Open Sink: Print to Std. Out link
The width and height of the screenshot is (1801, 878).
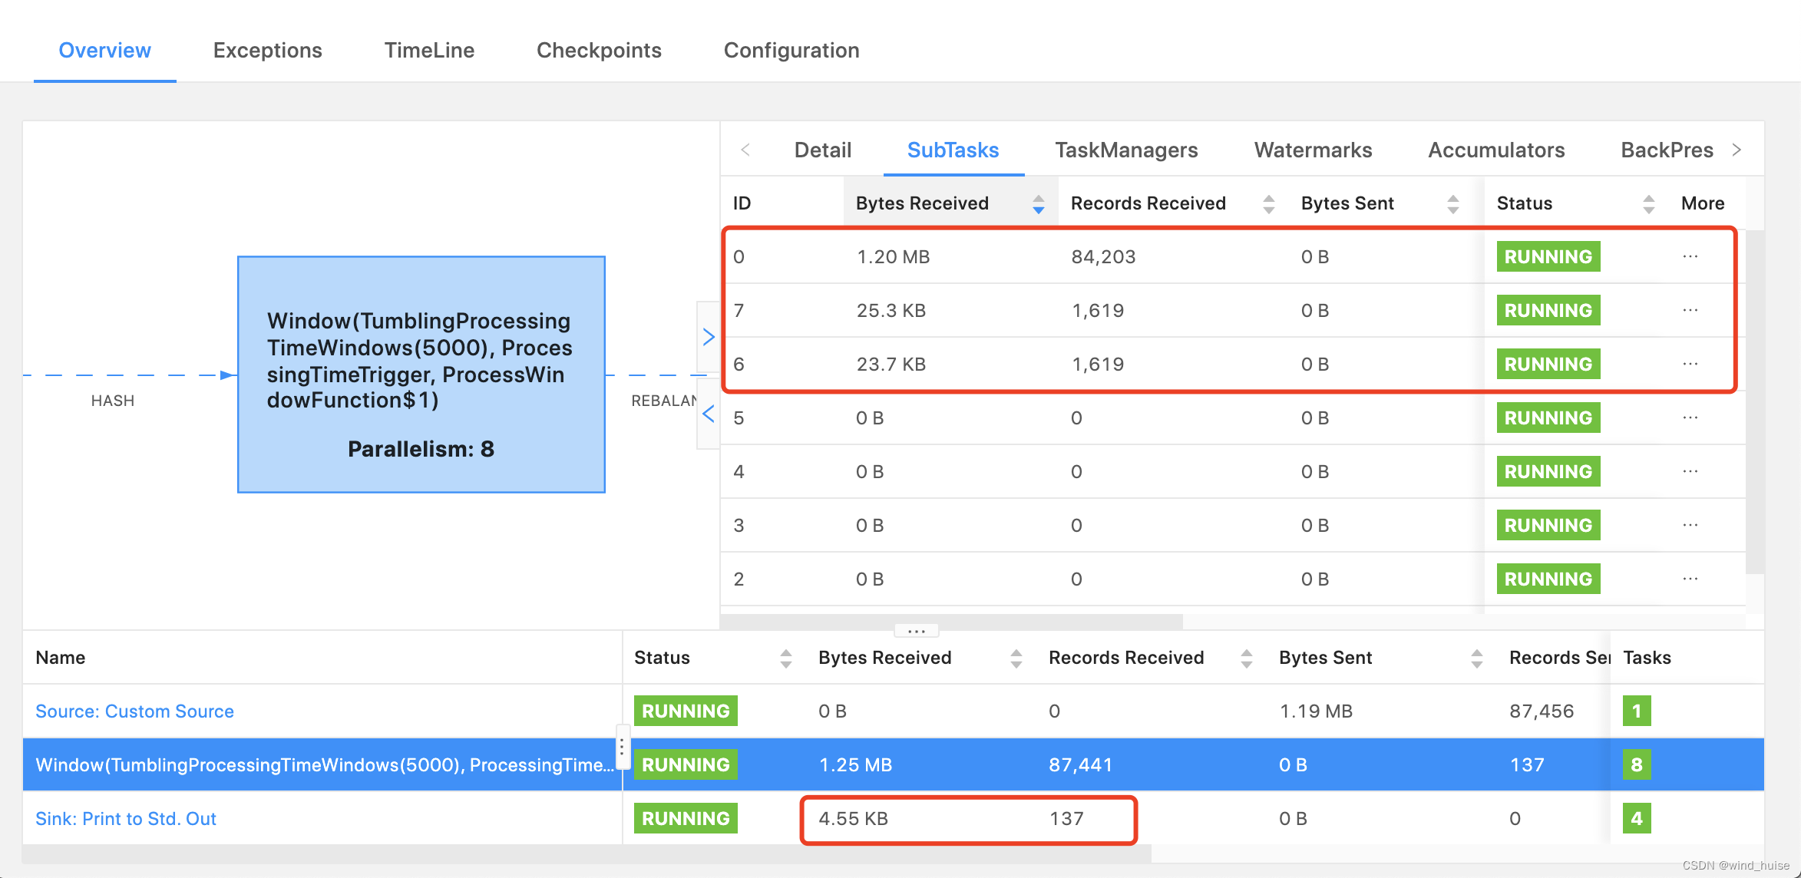[126, 819]
